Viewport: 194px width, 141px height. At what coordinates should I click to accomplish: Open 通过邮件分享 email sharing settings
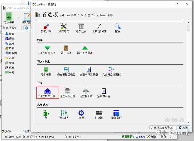pyautogui.click(x=47, y=93)
